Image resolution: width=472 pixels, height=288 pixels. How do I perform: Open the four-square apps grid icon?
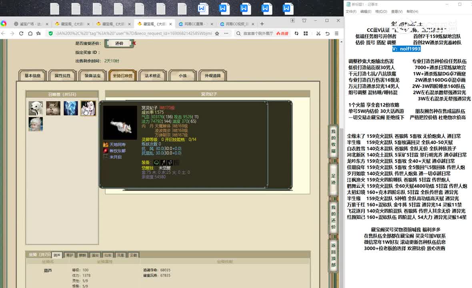[306, 34]
